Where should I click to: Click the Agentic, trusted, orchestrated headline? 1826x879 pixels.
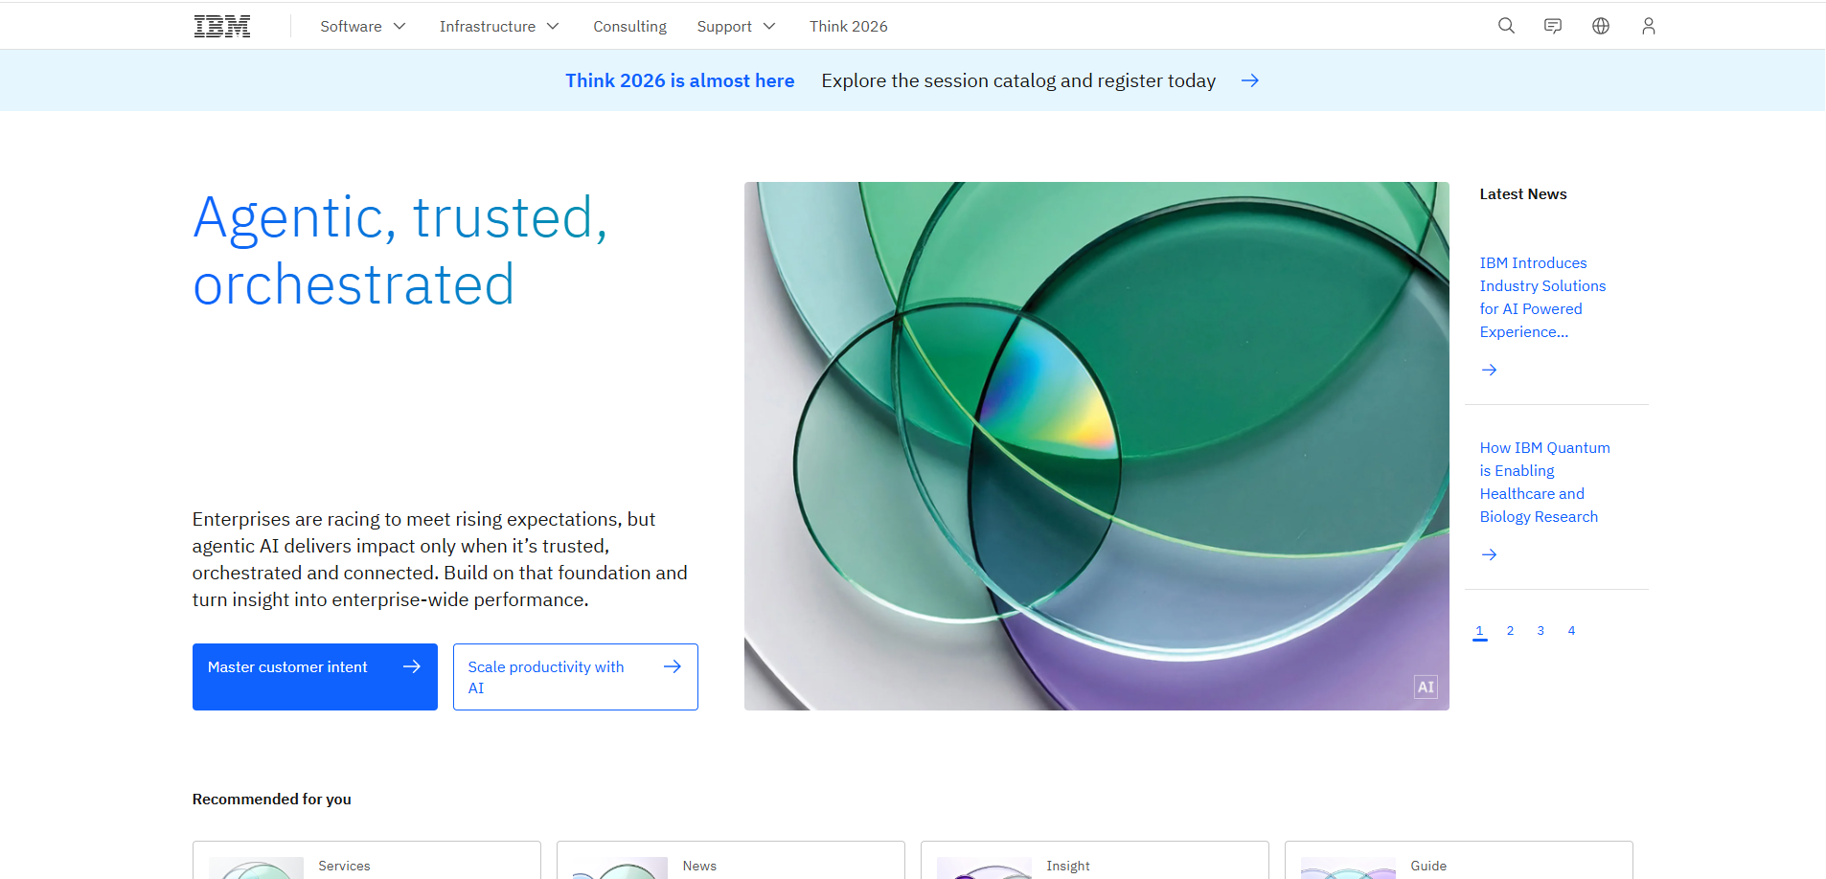(x=400, y=251)
